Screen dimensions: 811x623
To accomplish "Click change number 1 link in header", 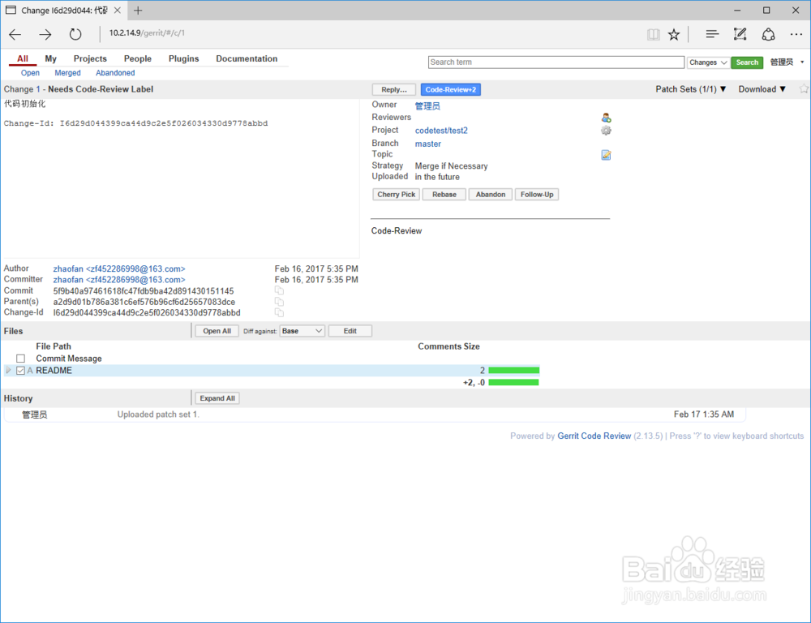I will pos(38,89).
